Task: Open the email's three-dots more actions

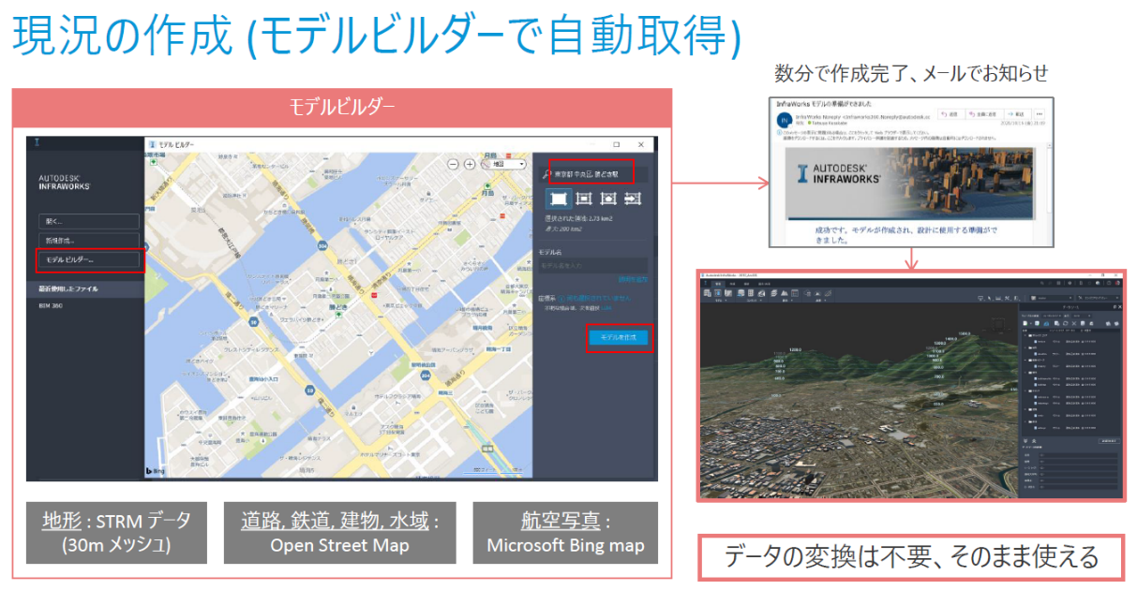Action: tap(1040, 114)
